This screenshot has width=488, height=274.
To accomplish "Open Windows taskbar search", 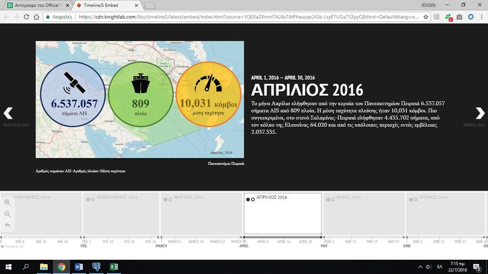I will click(x=26, y=267).
